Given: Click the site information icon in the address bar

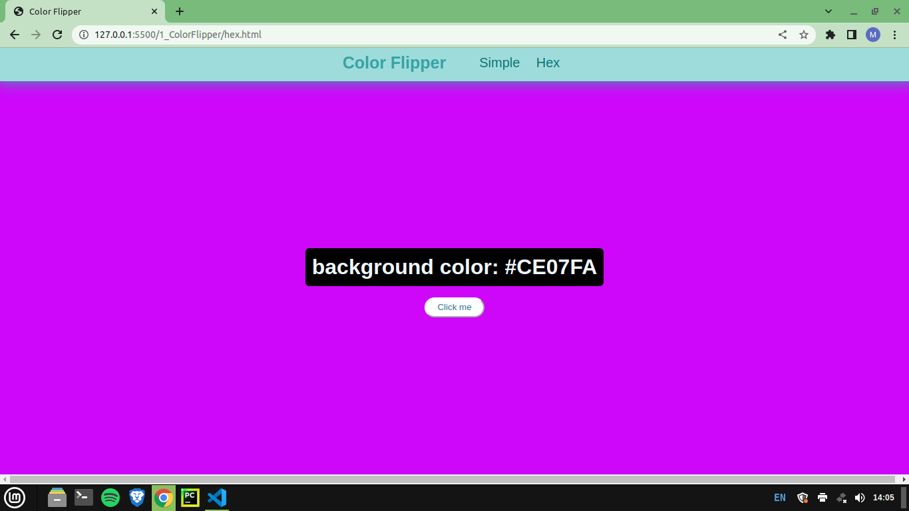Looking at the screenshot, I should (x=83, y=35).
